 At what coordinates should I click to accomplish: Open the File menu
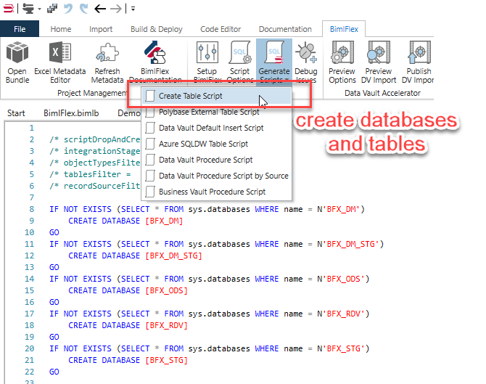click(x=20, y=29)
